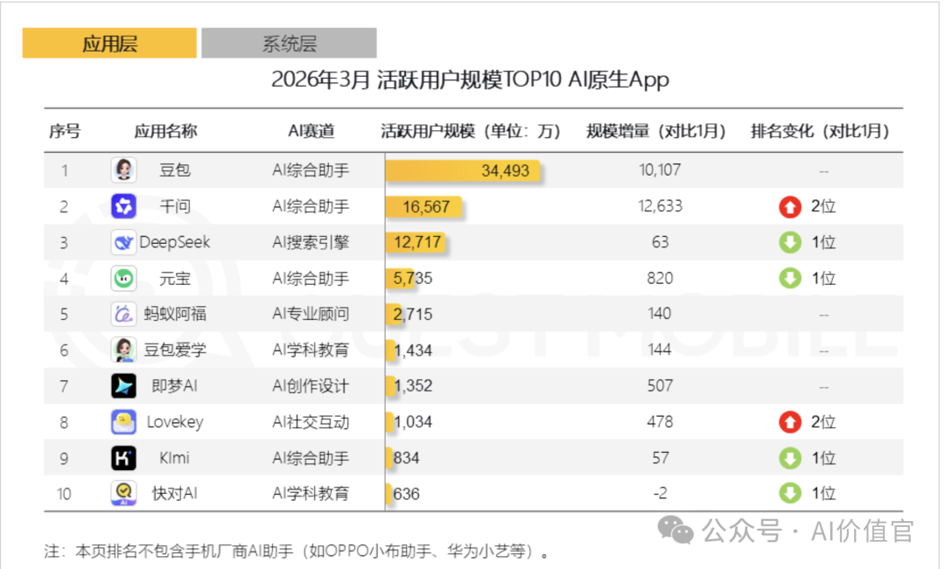Click the 12,633 growth value for 千问

(660, 206)
